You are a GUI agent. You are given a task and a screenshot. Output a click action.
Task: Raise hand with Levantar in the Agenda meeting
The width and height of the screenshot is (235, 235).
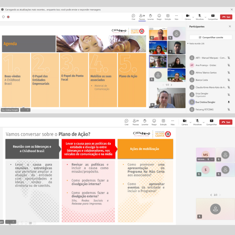pyautogui.click(x=151, y=17)
